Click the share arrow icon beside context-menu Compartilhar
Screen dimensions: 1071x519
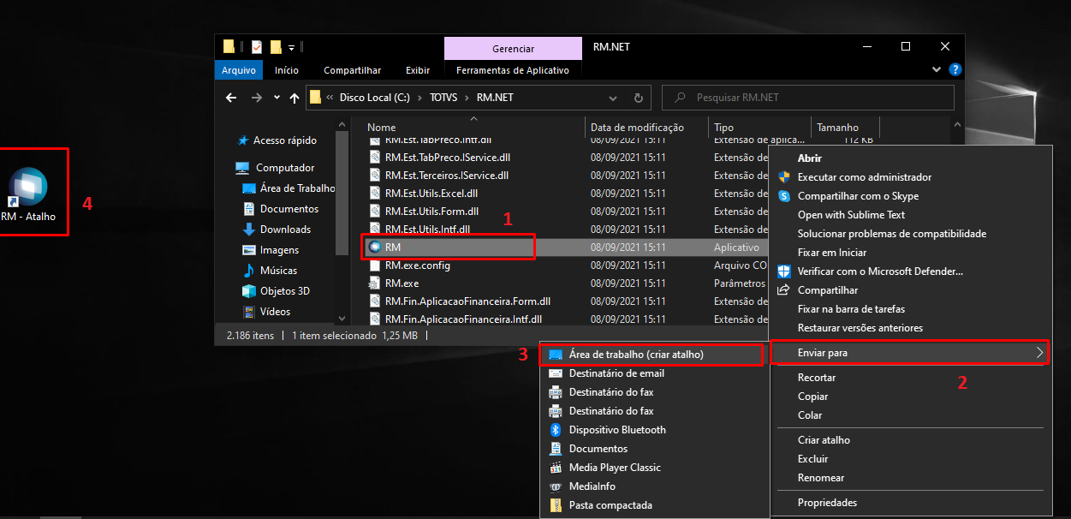pos(782,290)
